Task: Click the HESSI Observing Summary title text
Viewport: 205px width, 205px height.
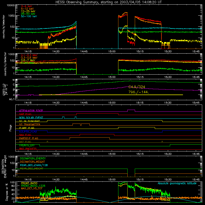Action: [x=108, y=2]
